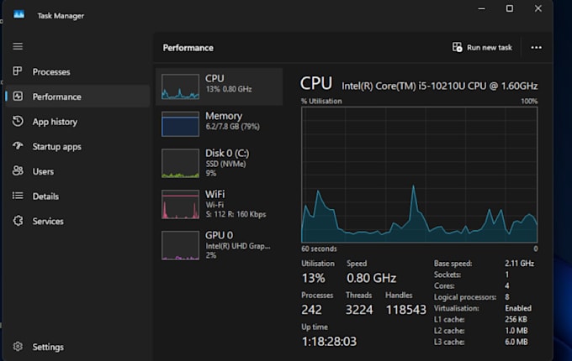Click the Performance page heading
The height and width of the screenshot is (361, 572).
click(x=188, y=48)
